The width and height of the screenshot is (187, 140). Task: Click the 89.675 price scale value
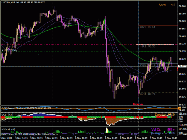pyautogui.click(x=182, y=97)
